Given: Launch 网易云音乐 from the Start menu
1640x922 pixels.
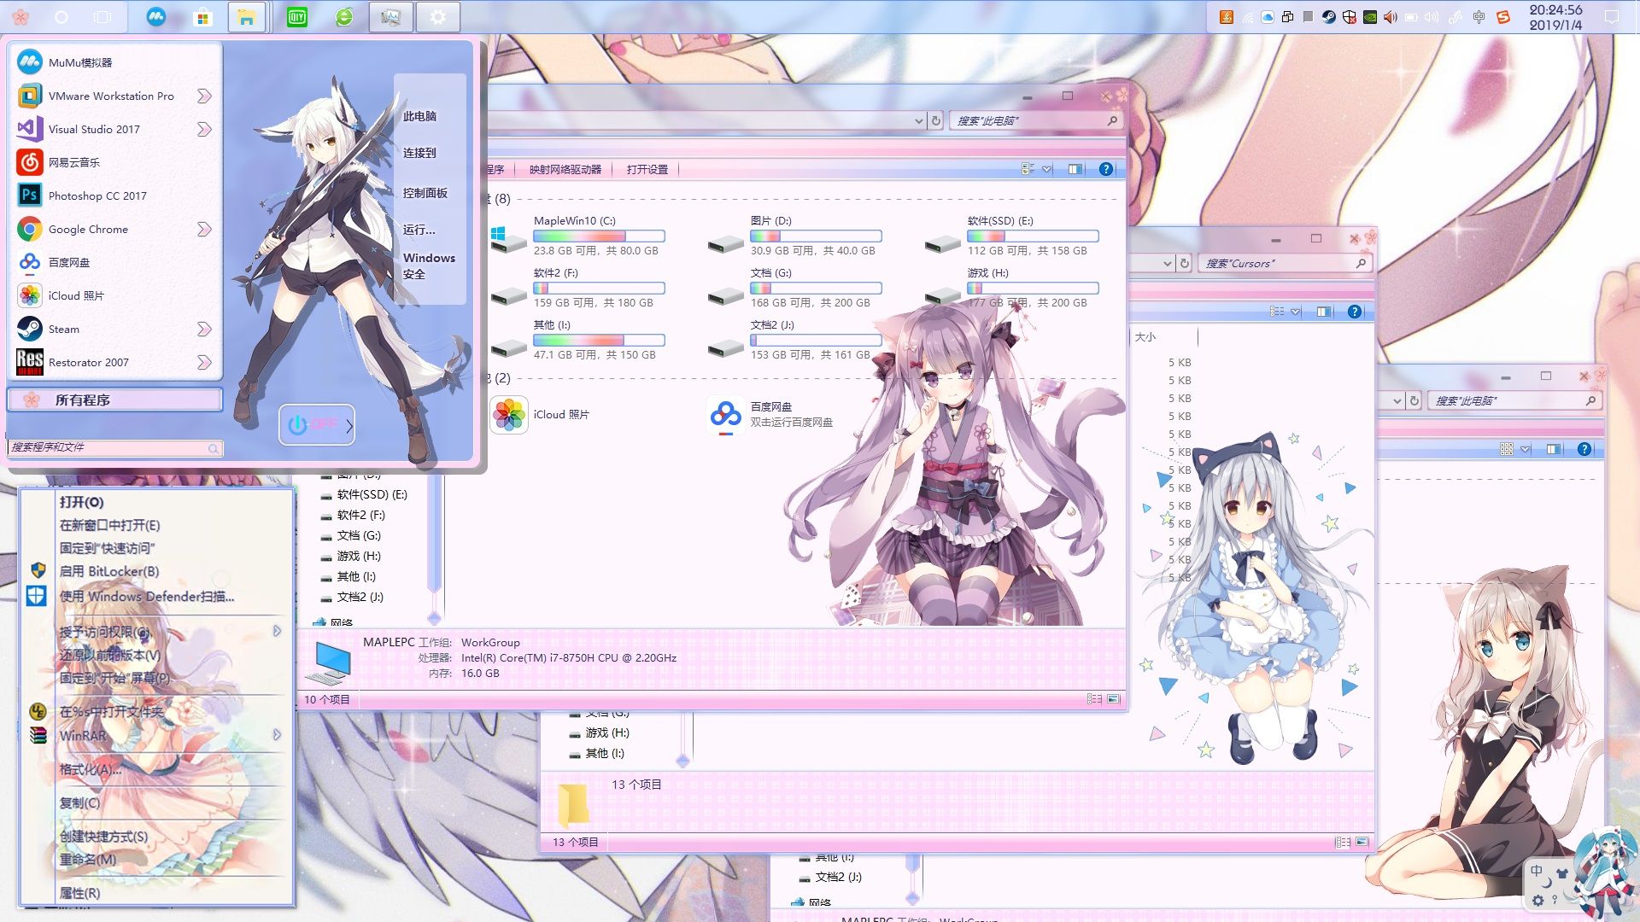Looking at the screenshot, I should pos(114,162).
